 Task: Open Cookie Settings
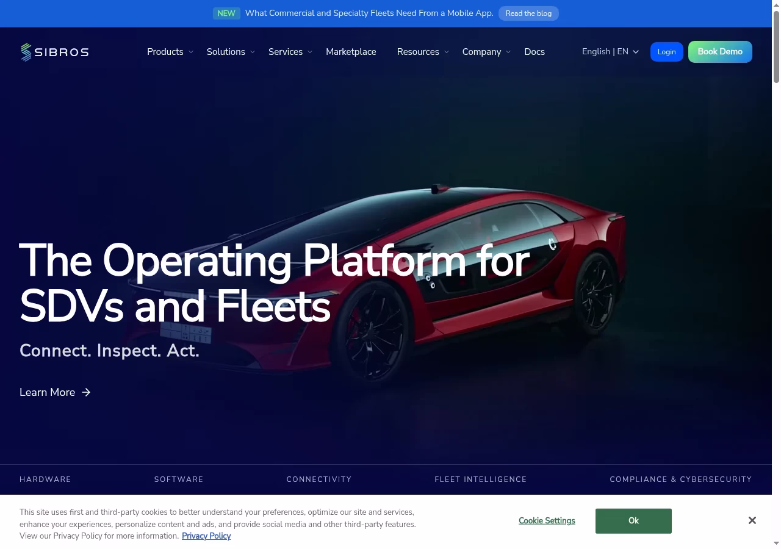click(x=547, y=521)
